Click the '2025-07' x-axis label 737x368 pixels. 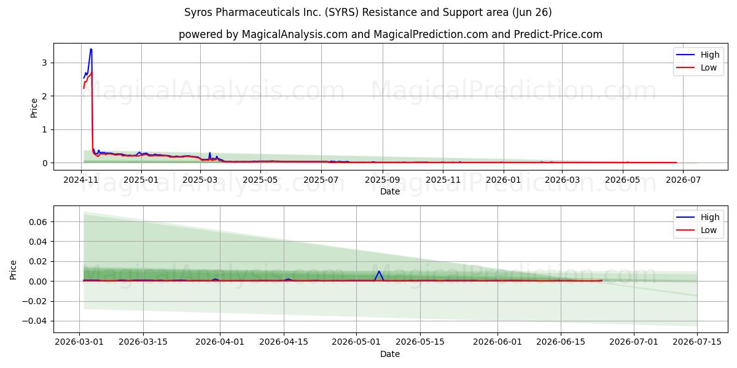pyautogui.click(x=321, y=180)
